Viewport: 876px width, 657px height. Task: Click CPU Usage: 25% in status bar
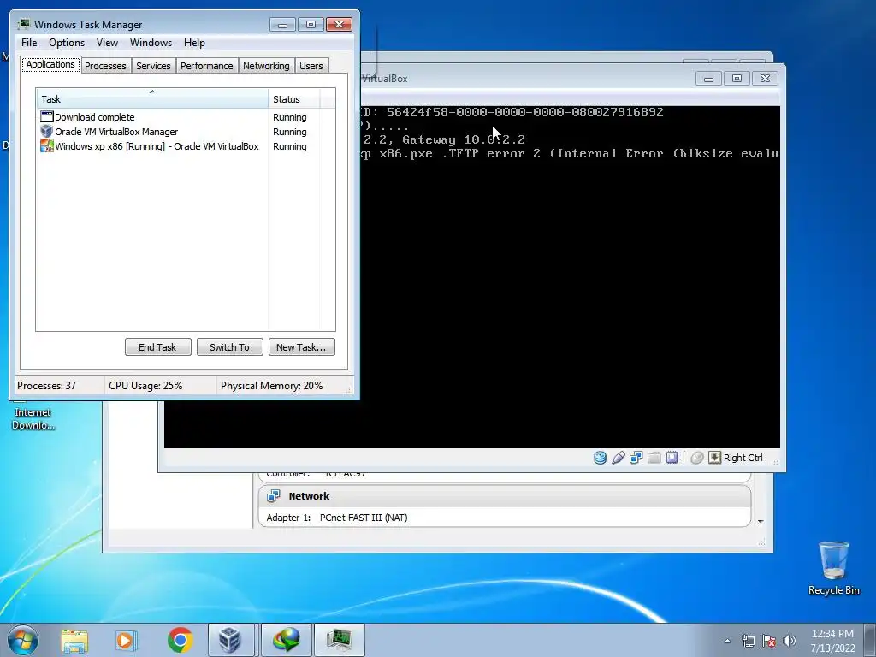pyautogui.click(x=145, y=386)
